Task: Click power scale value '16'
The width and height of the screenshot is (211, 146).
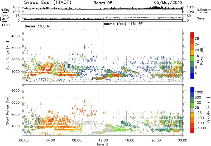Action: point(197,56)
